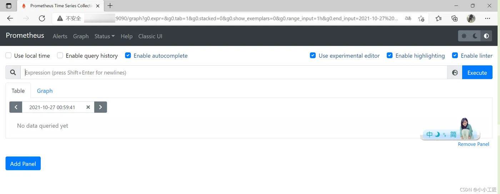Open the browser profile avatar
500x194 pixels.
(x=471, y=19)
